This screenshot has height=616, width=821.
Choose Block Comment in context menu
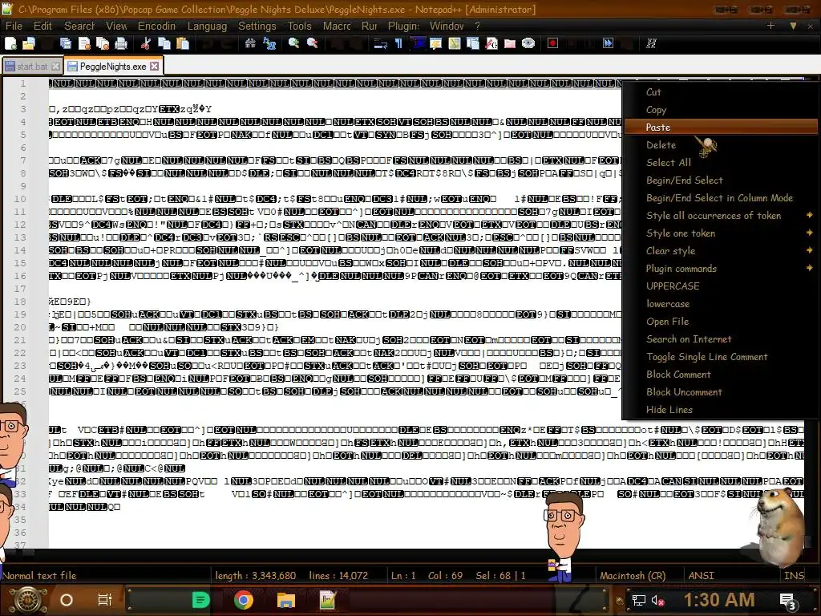click(721, 374)
